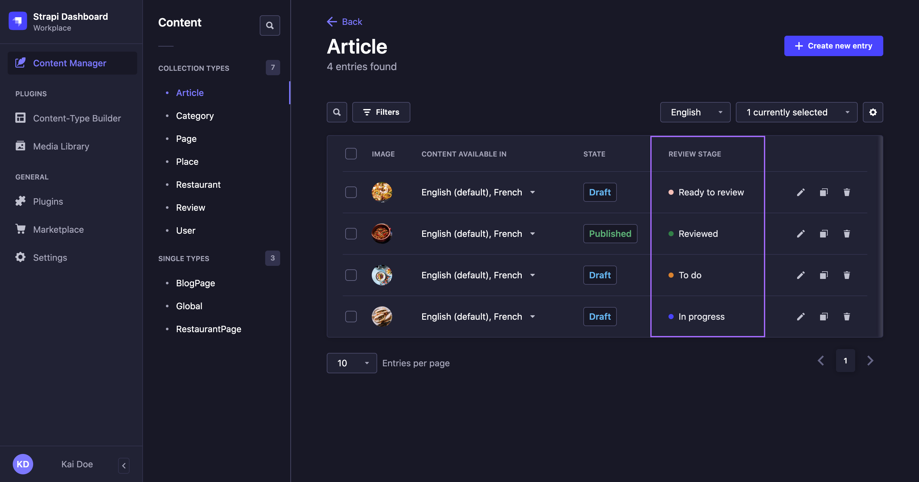The image size is (919, 482).
Task: Expand the English language dropdown selector
Action: click(695, 112)
